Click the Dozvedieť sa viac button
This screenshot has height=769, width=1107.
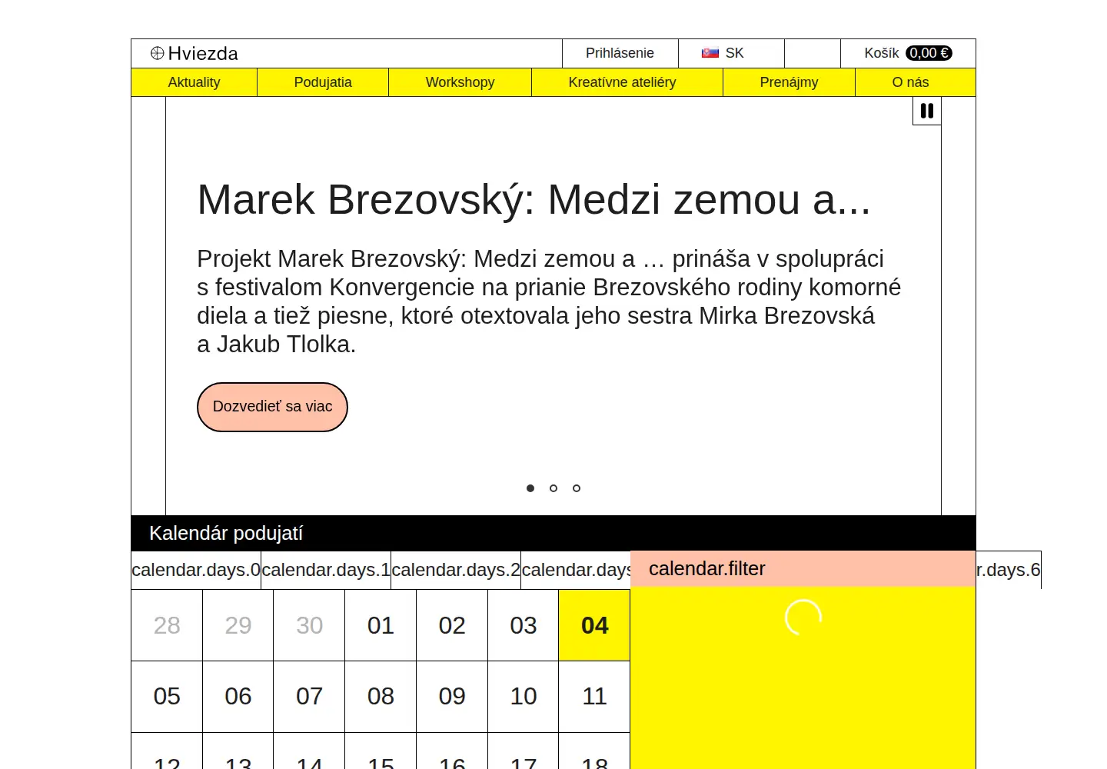[x=272, y=407]
